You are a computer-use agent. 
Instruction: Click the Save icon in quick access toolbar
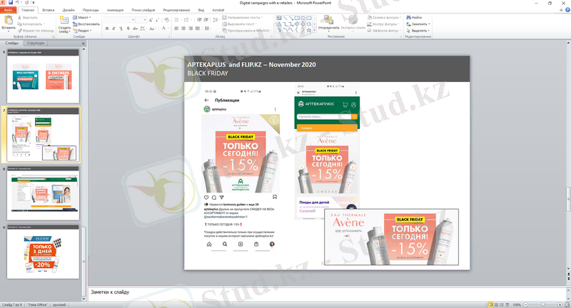[x=11, y=3]
